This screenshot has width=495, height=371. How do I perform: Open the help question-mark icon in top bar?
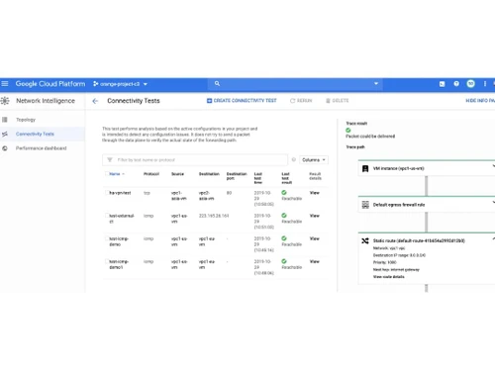click(456, 84)
